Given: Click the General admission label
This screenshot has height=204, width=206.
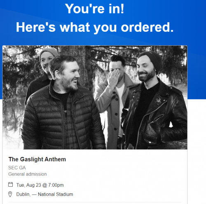Looking at the screenshot, I should (28, 174).
